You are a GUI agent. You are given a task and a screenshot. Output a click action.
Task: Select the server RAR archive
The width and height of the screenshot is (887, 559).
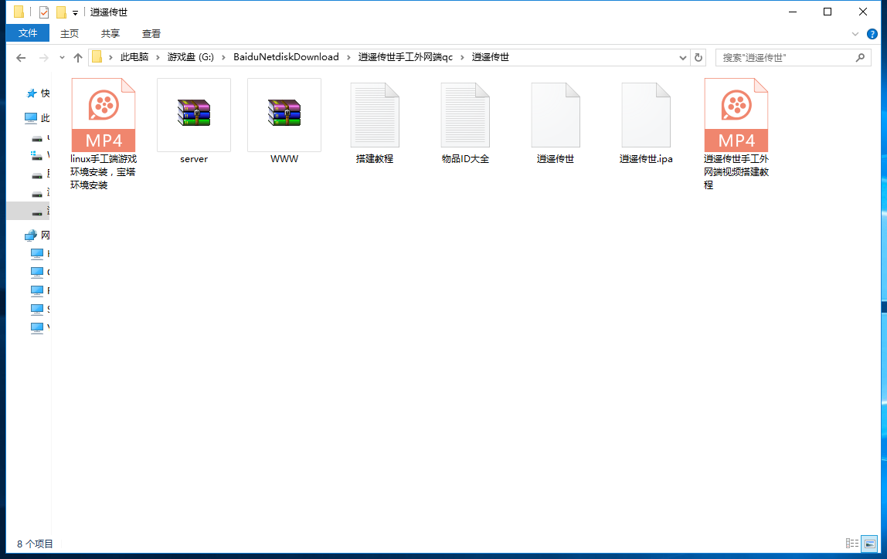(194, 121)
